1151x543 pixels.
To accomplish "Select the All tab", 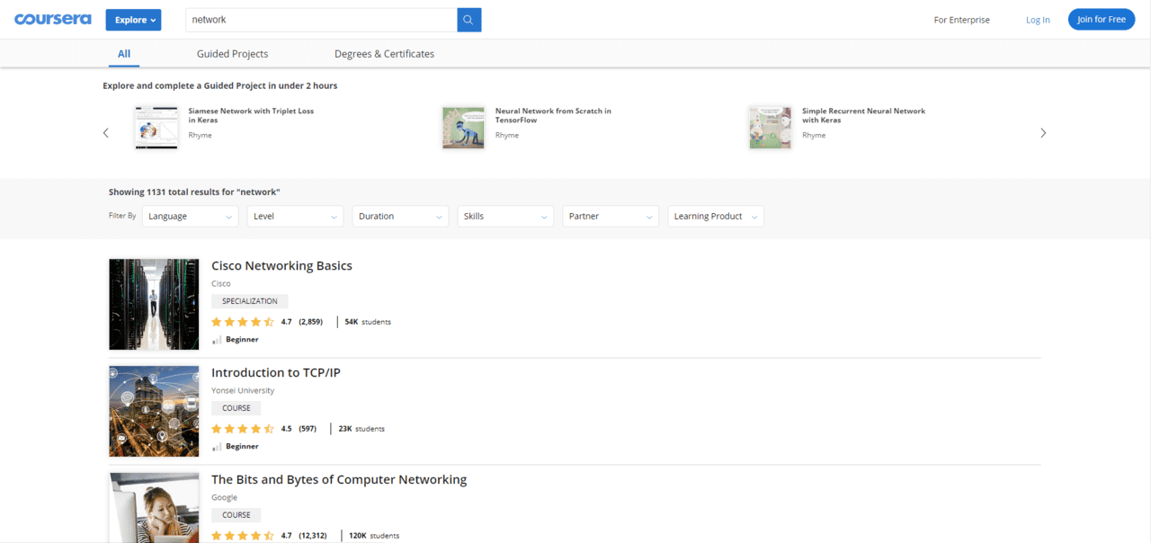I will point(124,54).
